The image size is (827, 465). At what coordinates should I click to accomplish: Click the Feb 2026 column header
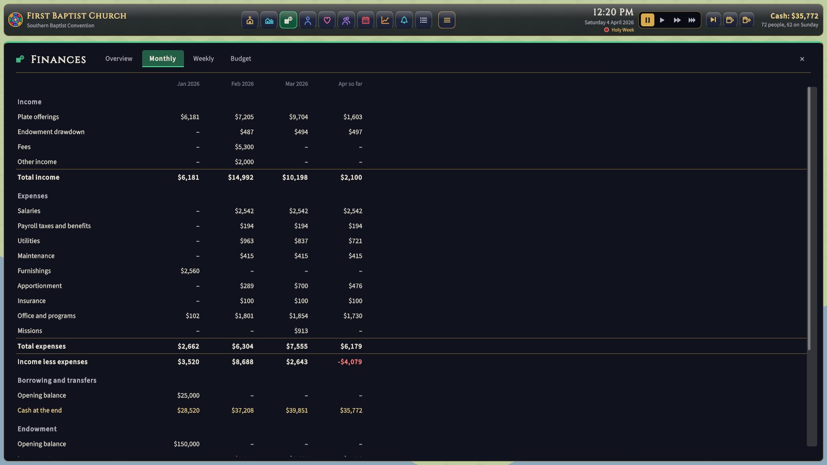pyautogui.click(x=242, y=84)
